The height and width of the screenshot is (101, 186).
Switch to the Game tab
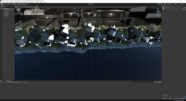30,6
